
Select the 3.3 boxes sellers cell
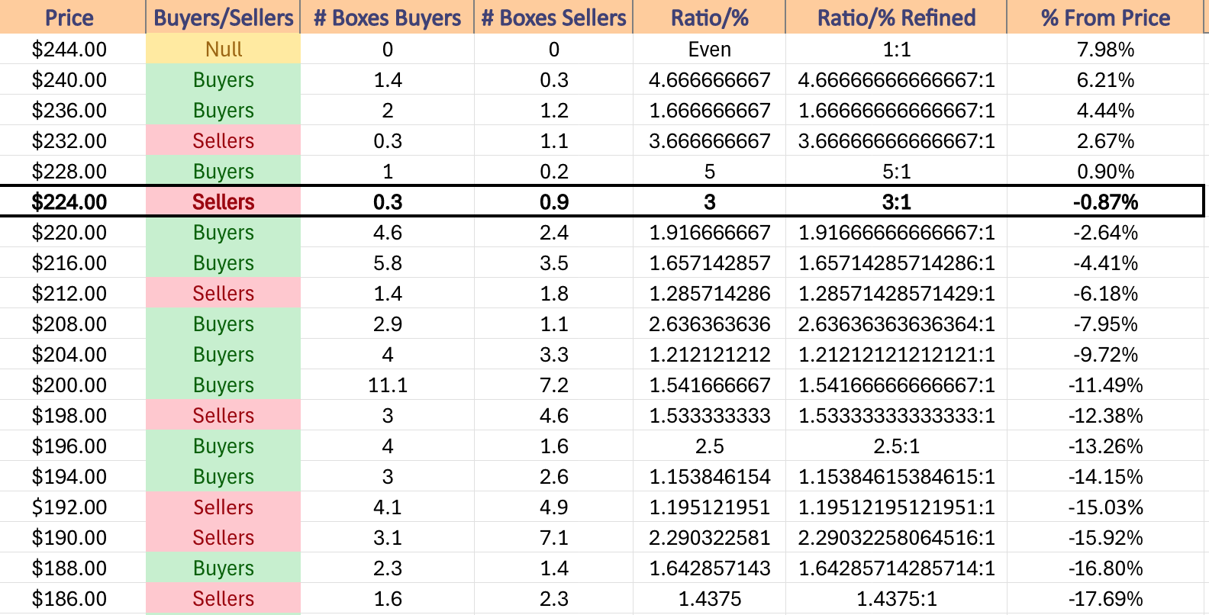[x=554, y=355]
